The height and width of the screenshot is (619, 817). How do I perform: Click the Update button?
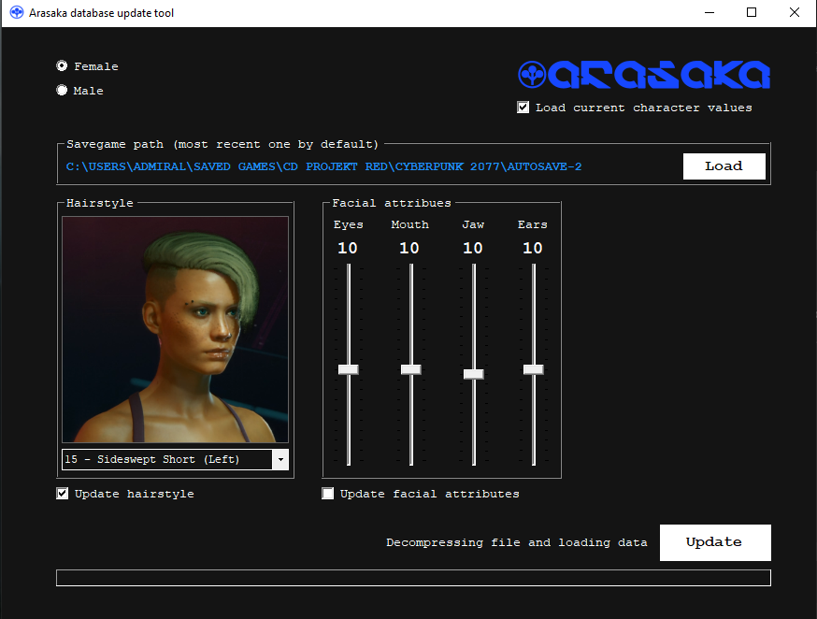click(715, 542)
